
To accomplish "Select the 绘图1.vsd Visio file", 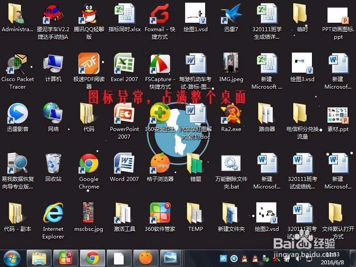I will point(195,13).
